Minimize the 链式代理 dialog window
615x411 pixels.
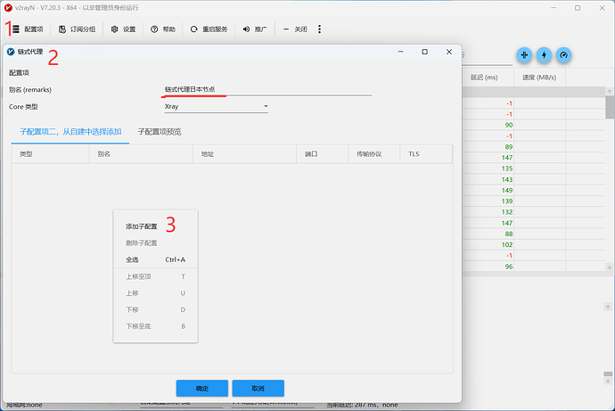point(400,52)
